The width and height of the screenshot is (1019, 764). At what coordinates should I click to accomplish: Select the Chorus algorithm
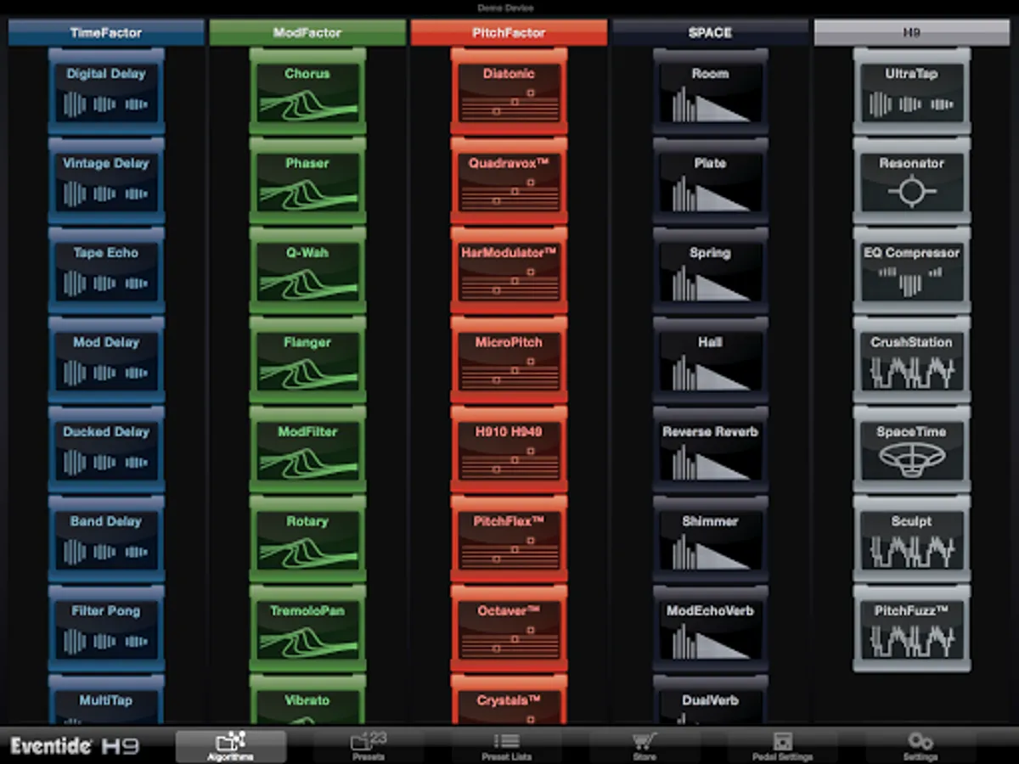(307, 92)
